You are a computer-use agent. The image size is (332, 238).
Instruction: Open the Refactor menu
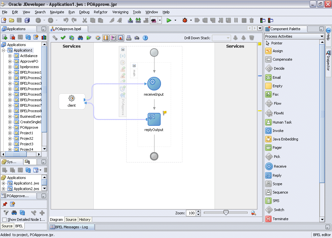(101, 12)
